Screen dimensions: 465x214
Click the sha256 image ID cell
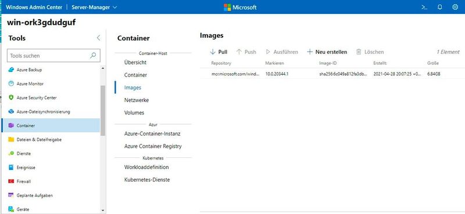342,74
